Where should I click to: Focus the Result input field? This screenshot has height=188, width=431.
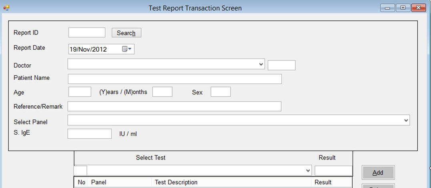[x=333, y=171]
